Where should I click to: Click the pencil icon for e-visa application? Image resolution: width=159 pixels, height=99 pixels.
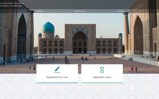pyautogui.click(x=57, y=70)
